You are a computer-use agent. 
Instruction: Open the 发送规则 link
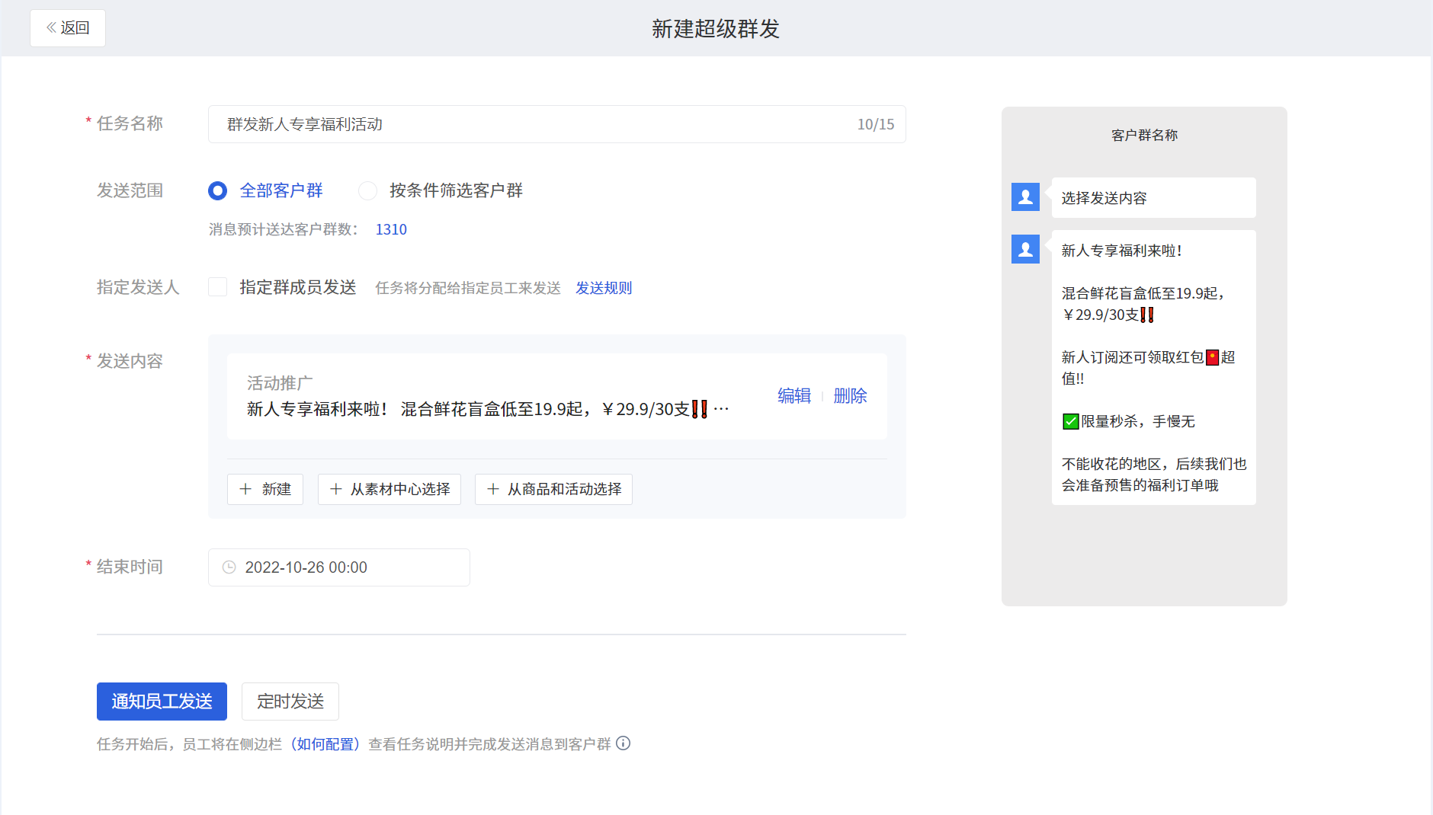point(604,288)
